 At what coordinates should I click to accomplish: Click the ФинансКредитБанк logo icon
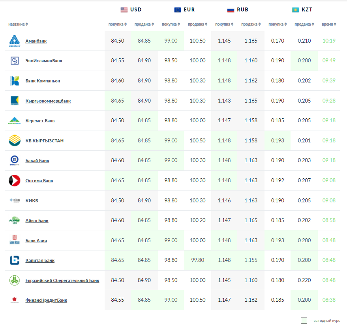(x=15, y=300)
